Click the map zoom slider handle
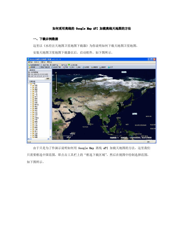Screen dimensions: 177x251 click(x=56, y=89)
